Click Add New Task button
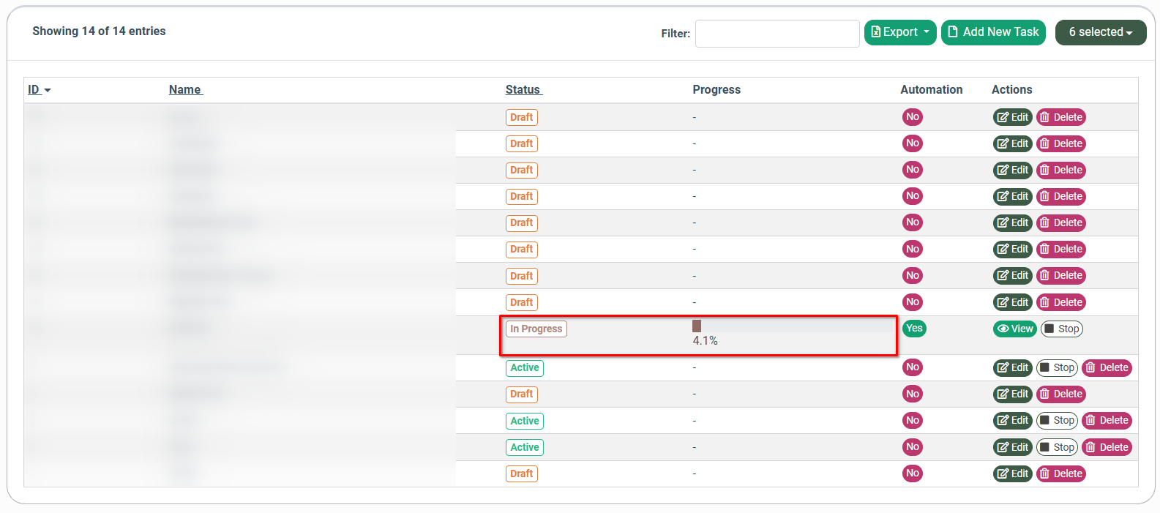 [992, 32]
